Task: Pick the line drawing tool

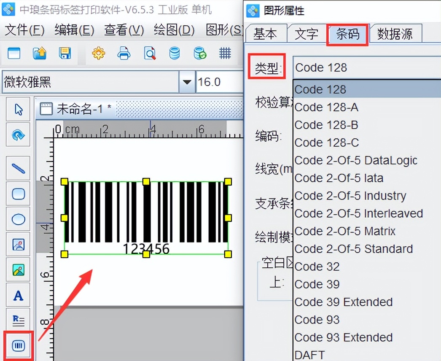Action: [18, 168]
